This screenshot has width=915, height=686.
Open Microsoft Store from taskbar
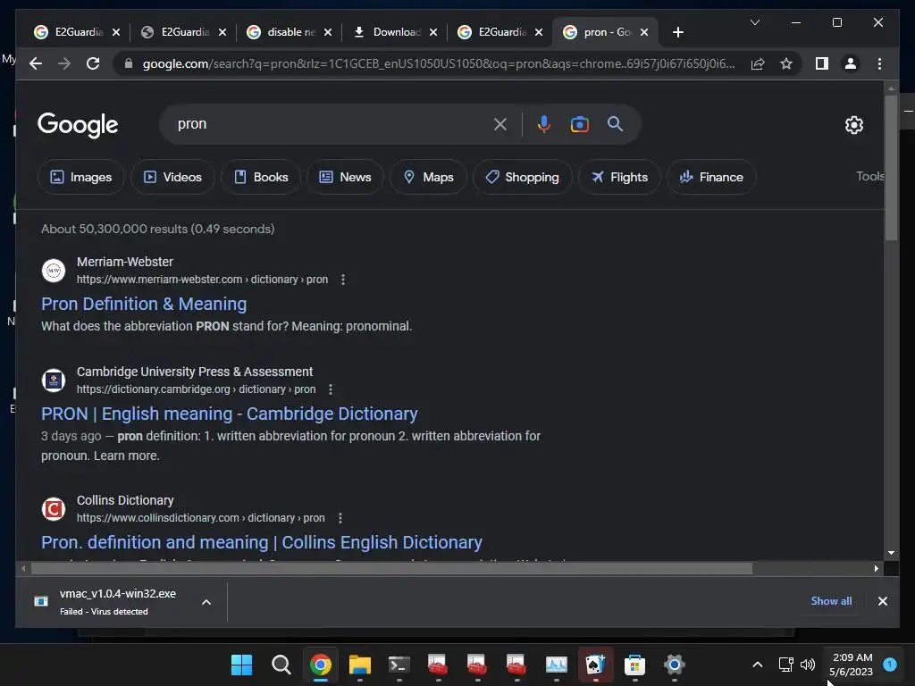pyautogui.click(x=635, y=665)
